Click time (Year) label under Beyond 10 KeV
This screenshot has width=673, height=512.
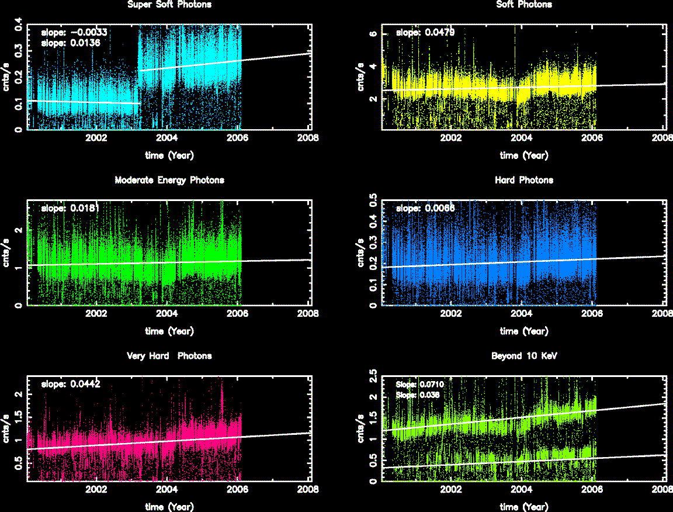click(x=524, y=507)
